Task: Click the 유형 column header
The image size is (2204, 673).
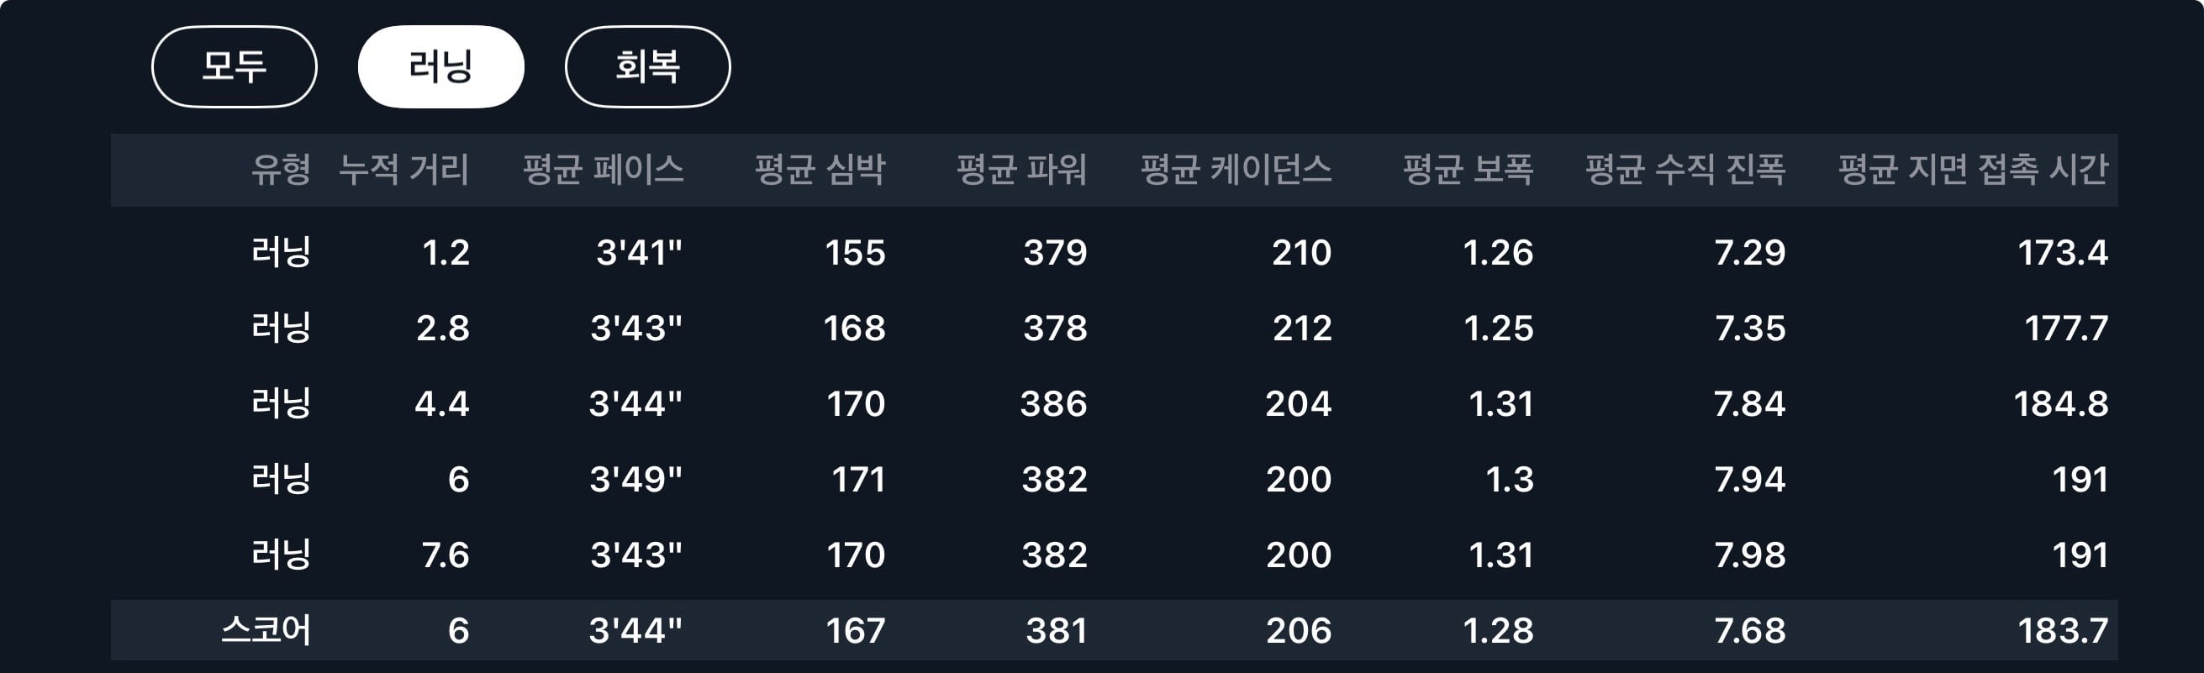Action: click(x=281, y=170)
